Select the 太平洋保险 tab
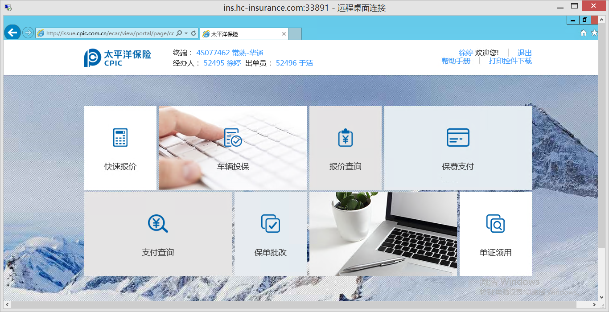The image size is (609, 312). pos(244,34)
